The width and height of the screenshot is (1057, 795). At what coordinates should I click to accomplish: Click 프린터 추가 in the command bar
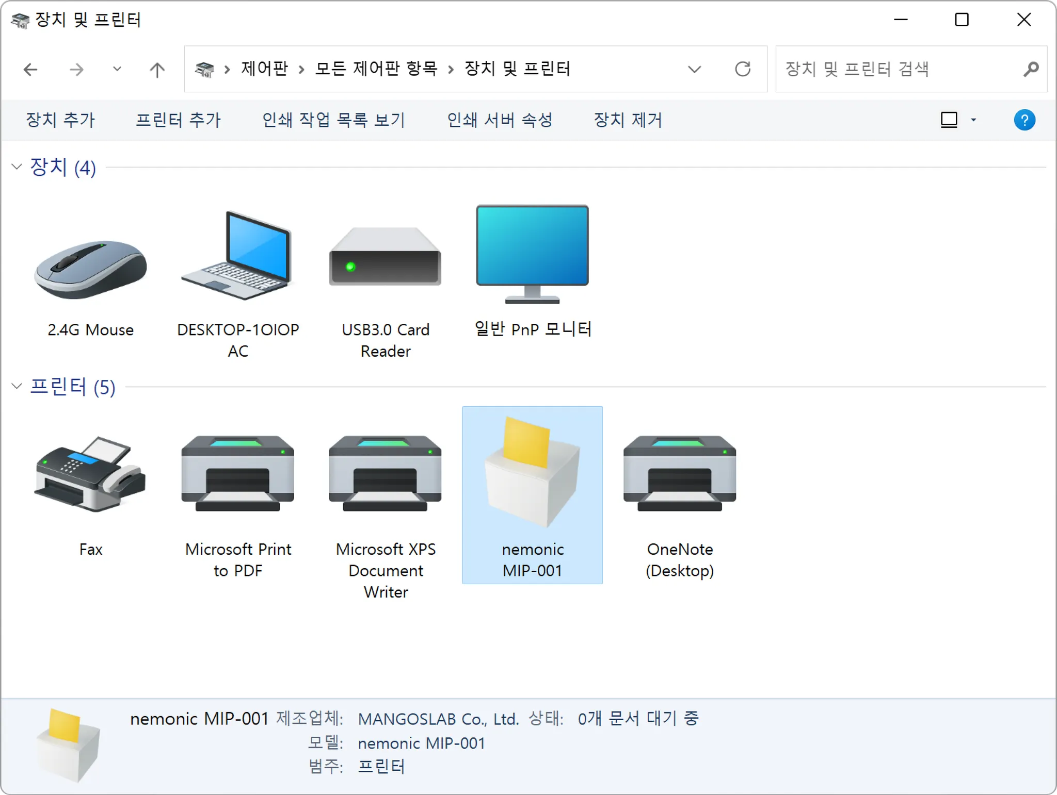(178, 120)
